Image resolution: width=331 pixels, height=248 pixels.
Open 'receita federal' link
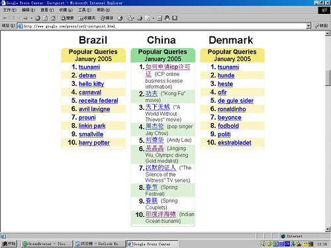point(99,101)
